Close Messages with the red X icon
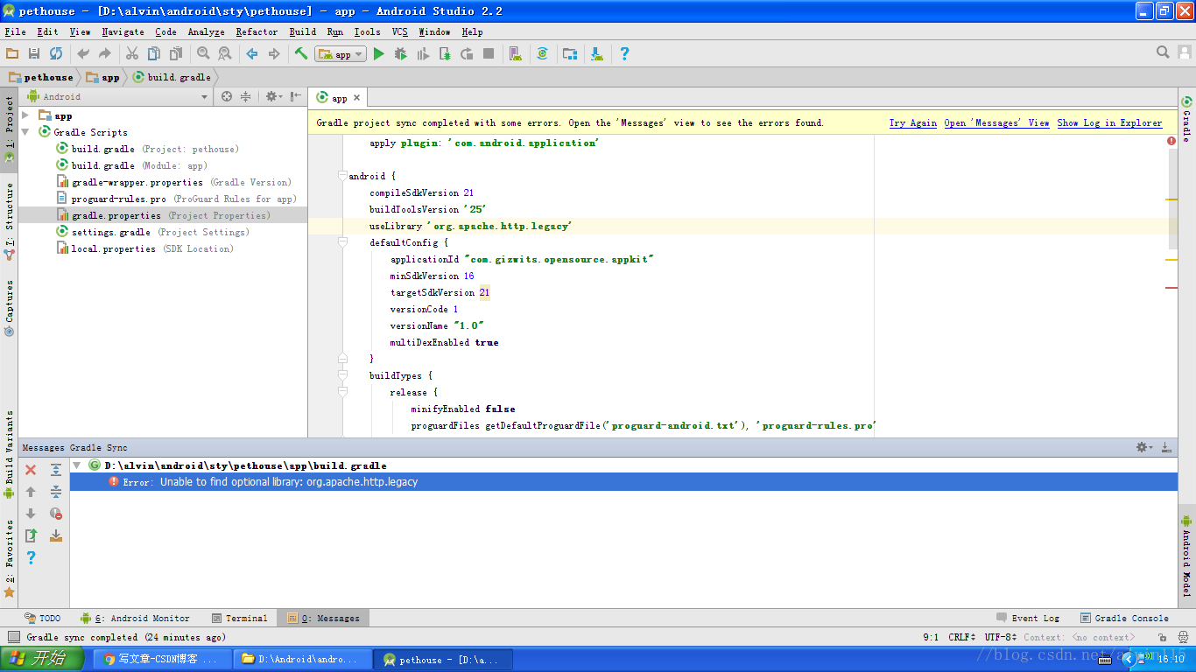This screenshot has width=1196, height=672. 31,470
